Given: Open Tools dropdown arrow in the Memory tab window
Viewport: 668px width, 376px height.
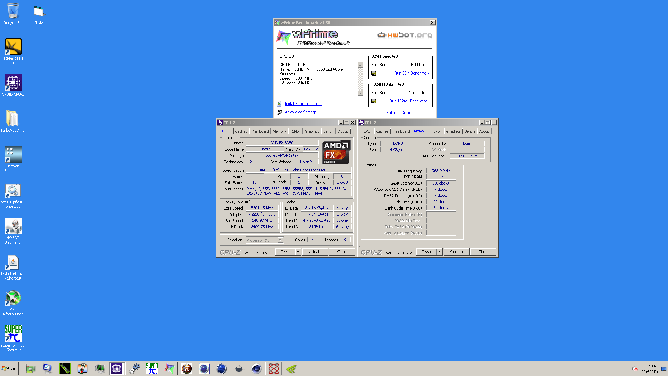Looking at the screenshot, I should (x=439, y=252).
